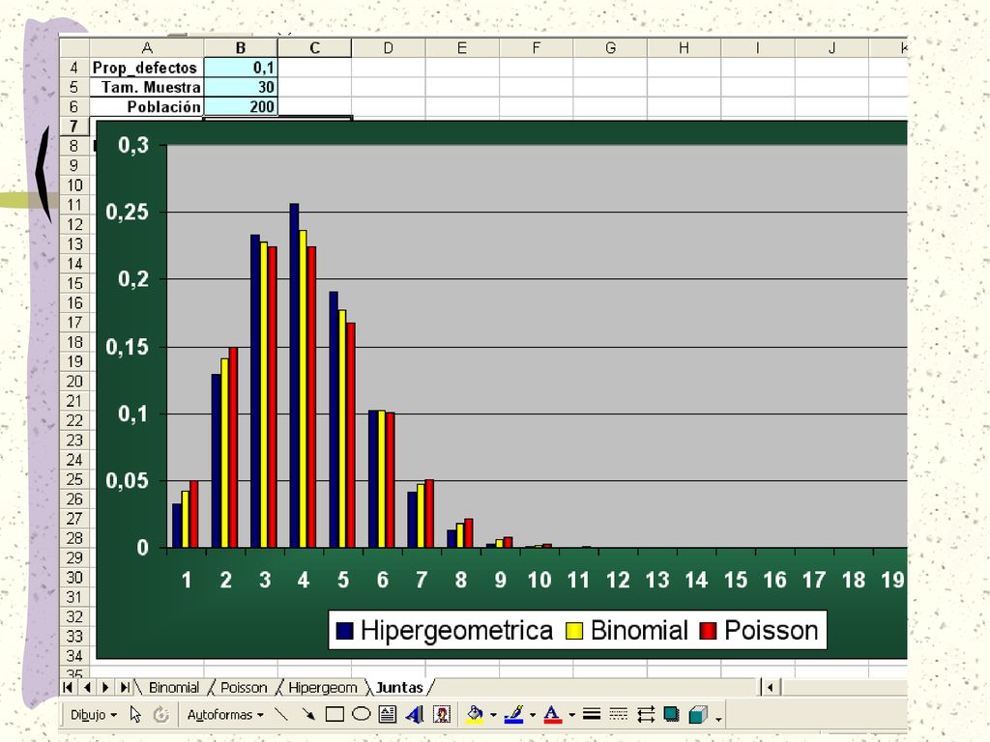Viewport: 990px width, 742px height.
Task: Open shadow style options
Action: pyautogui.click(x=671, y=714)
